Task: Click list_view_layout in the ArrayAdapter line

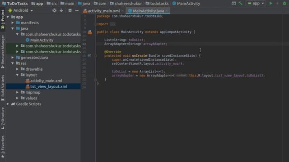Action: point(230,76)
